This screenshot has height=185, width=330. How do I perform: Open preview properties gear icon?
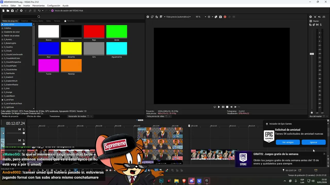tap(148, 17)
